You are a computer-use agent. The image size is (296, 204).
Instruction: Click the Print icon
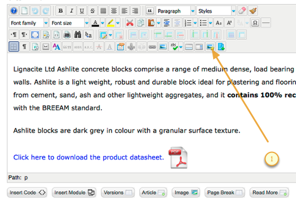[67, 35]
